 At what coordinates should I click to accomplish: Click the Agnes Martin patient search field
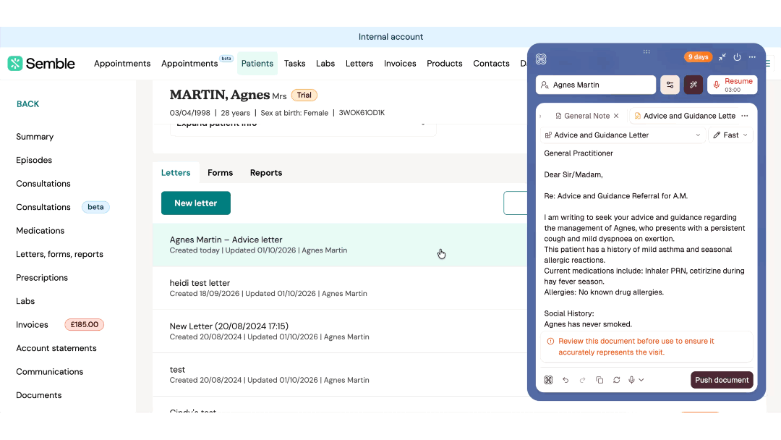click(596, 85)
